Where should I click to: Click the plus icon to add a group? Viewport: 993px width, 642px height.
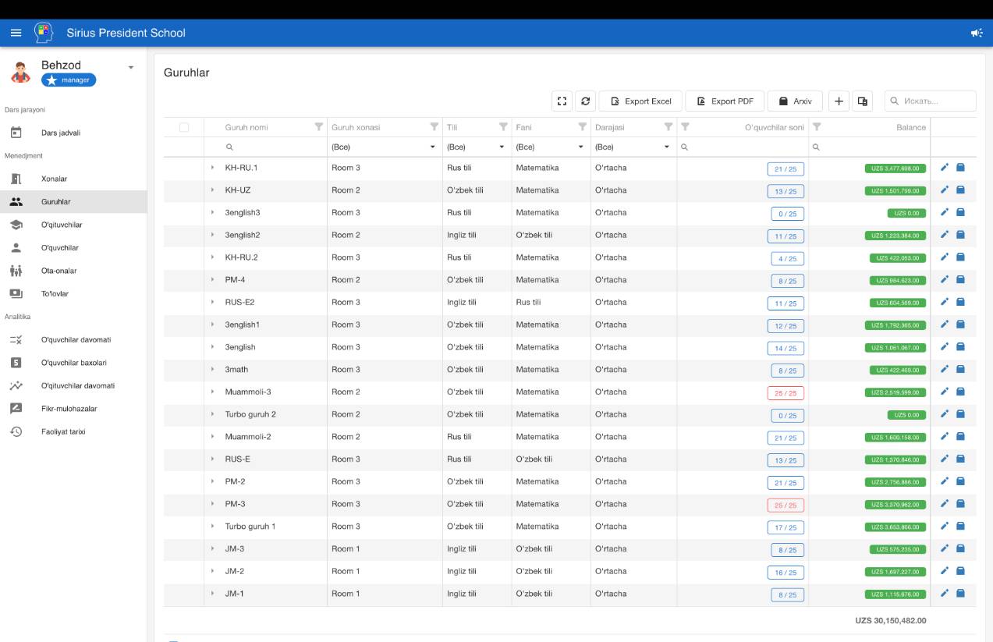click(x=839, y=101)
